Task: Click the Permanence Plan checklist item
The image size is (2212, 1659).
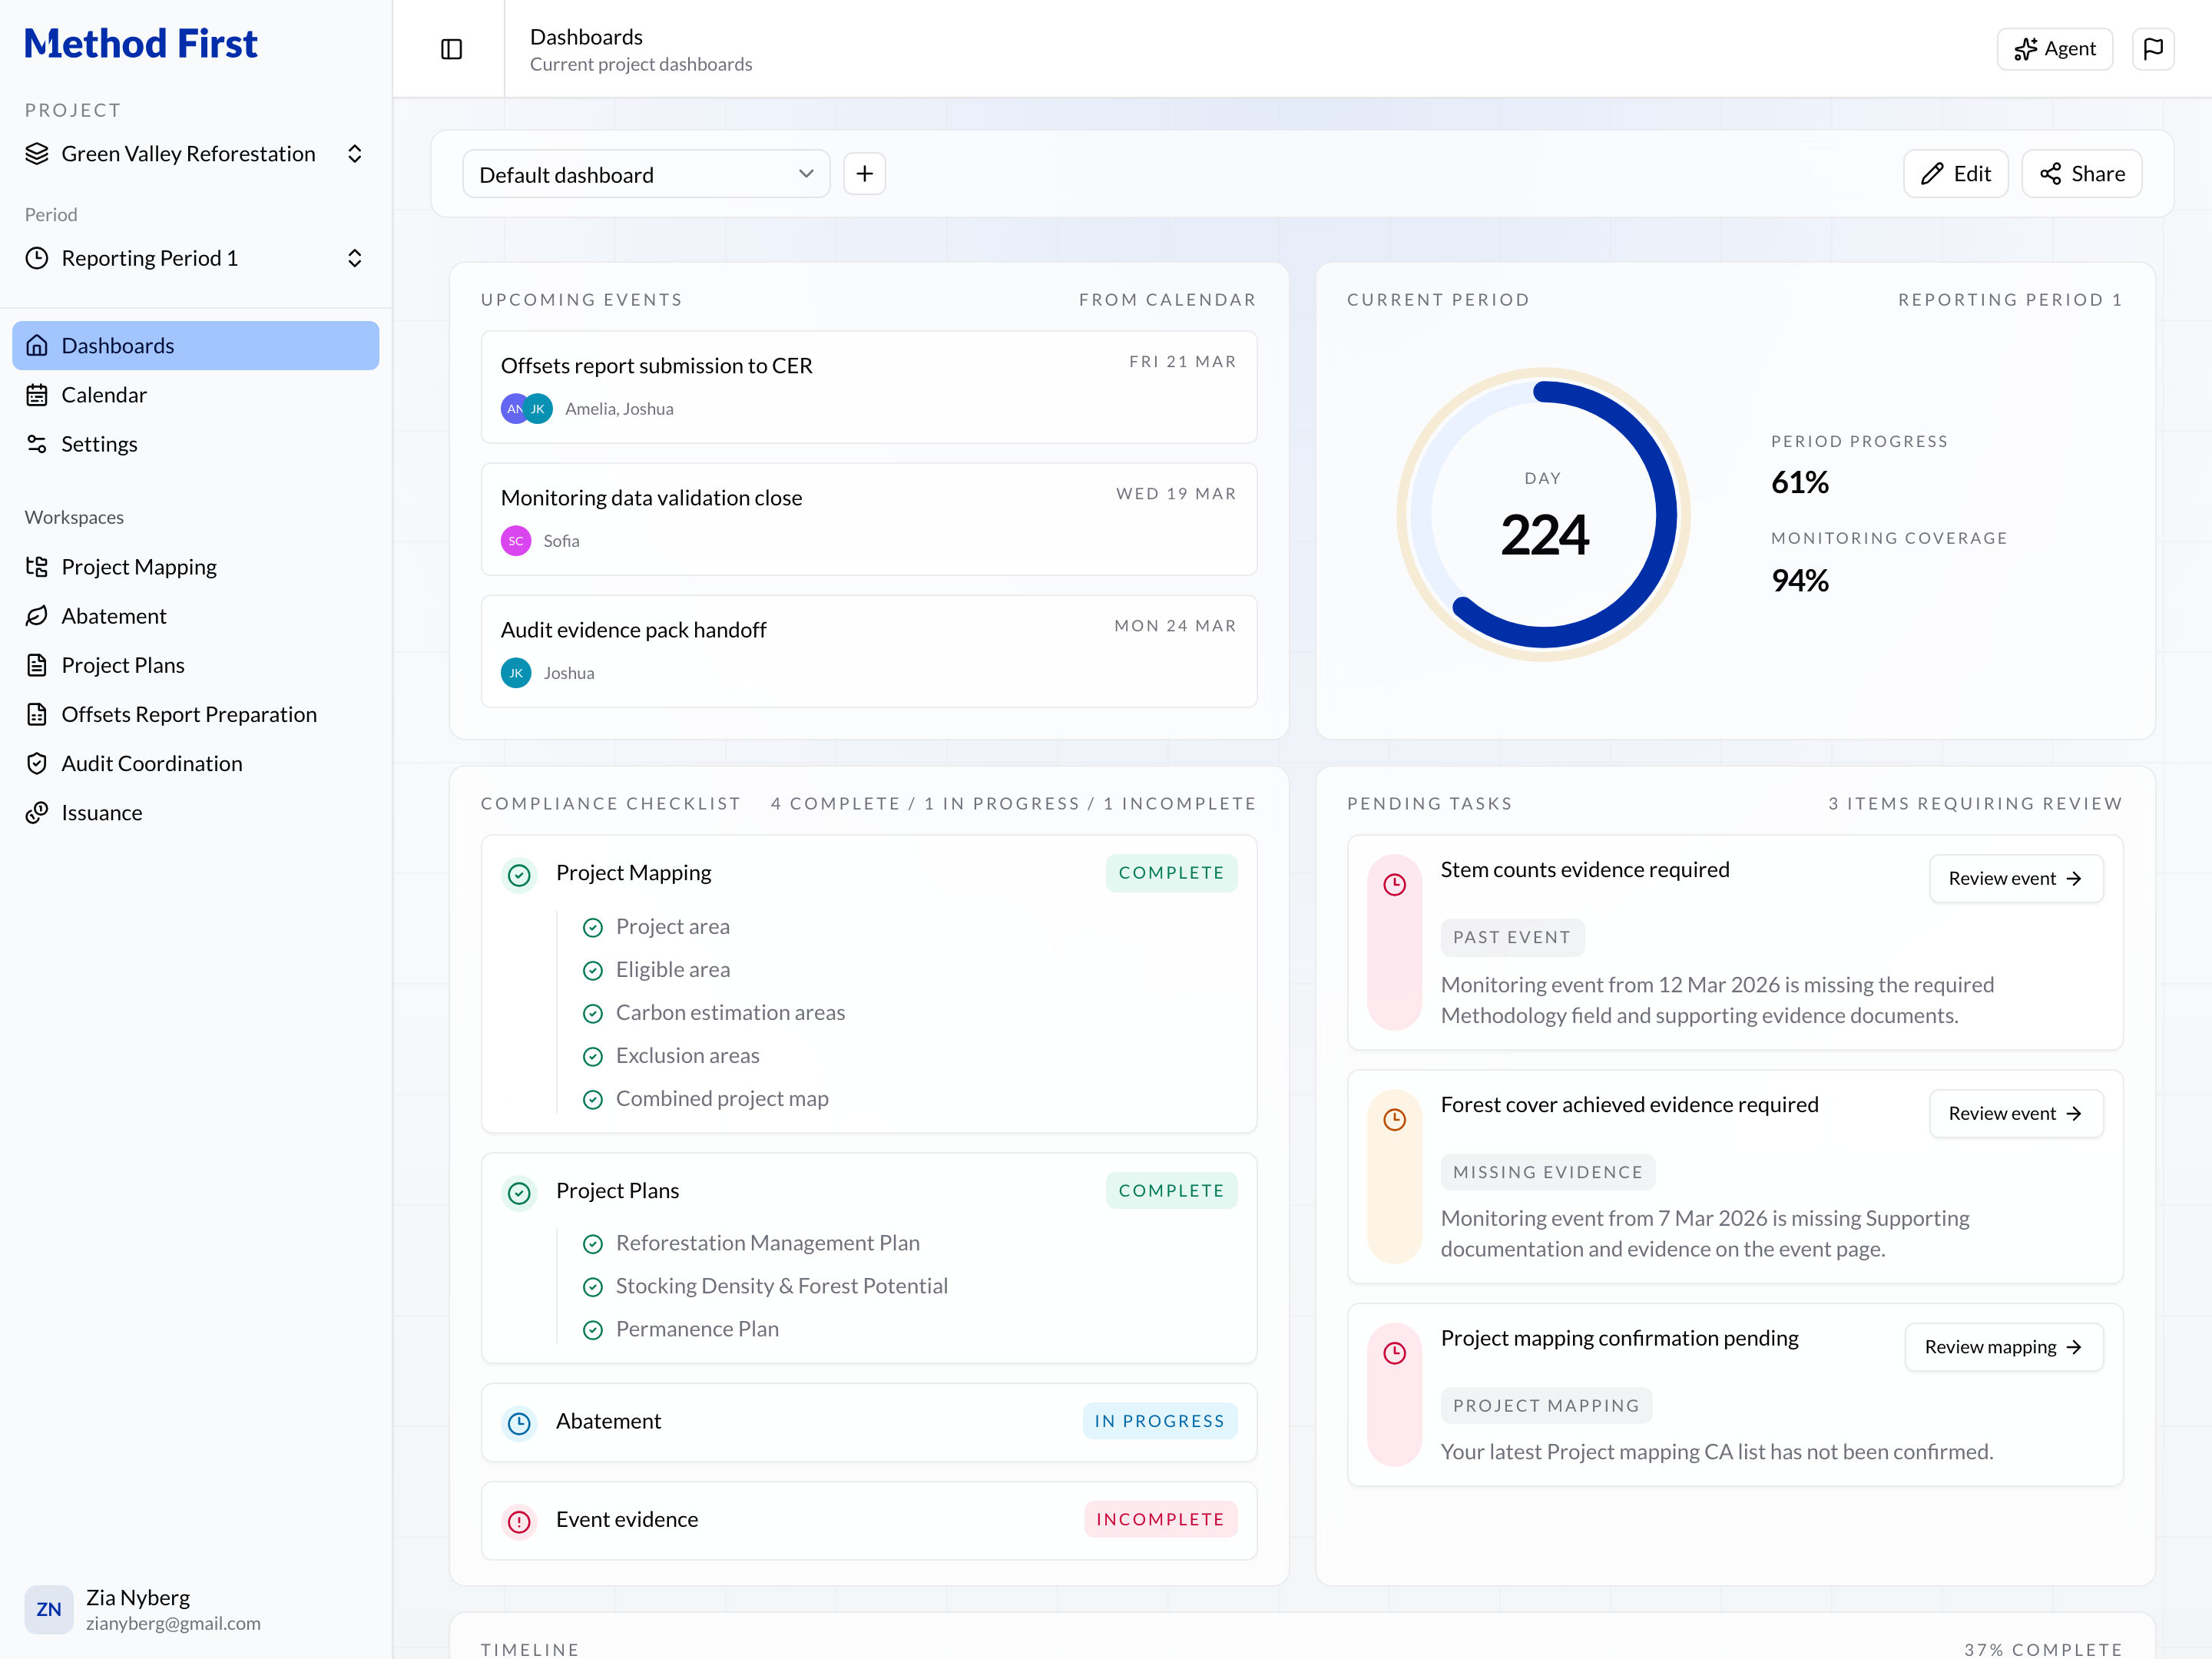Action: pos(680,1329)
